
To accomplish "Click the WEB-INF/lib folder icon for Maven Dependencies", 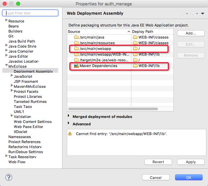I will (135, 66).
